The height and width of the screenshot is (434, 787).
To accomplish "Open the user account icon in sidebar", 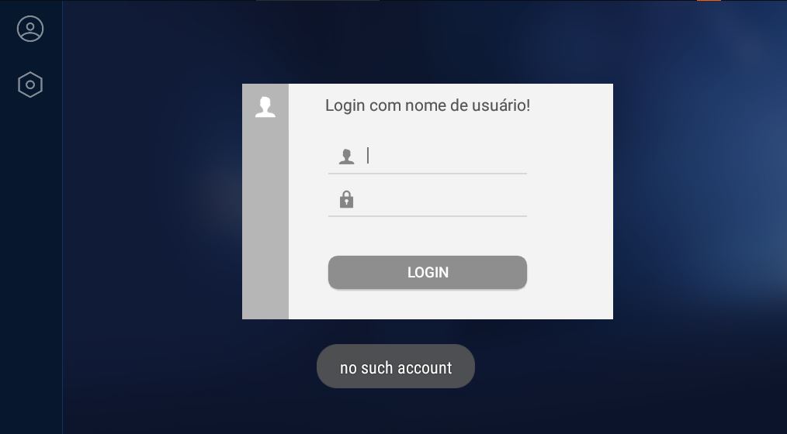I will 30,29.
